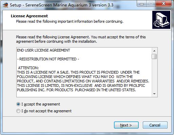Click the "I accept the agreement" label text
The image size is (174, 135).
coord(41,104)
